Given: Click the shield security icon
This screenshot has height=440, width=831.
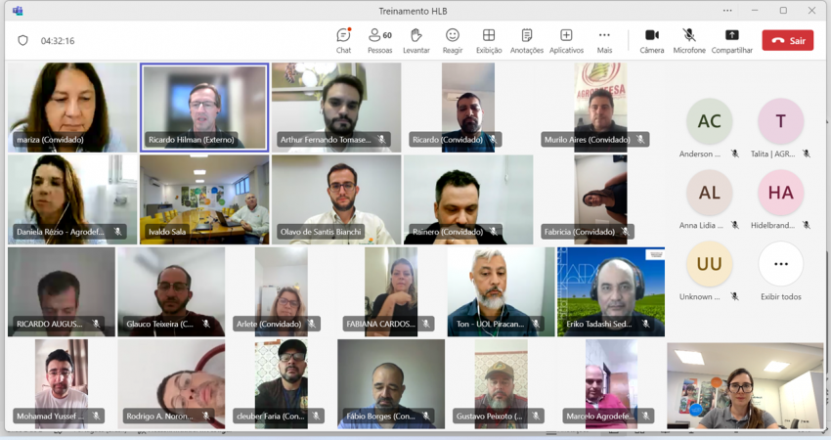Looking at the screenshot, I should (22, 40).
